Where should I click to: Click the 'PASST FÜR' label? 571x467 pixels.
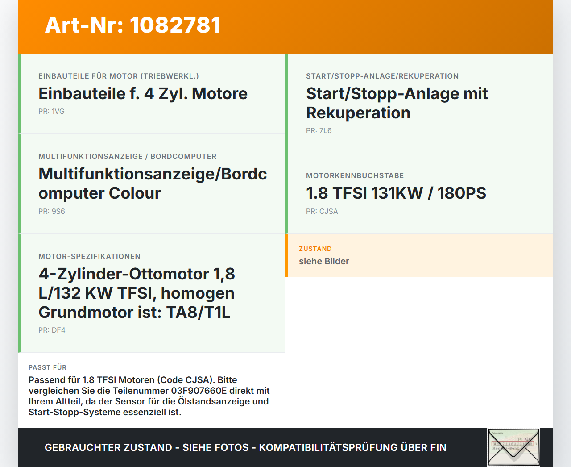[47, 367]
